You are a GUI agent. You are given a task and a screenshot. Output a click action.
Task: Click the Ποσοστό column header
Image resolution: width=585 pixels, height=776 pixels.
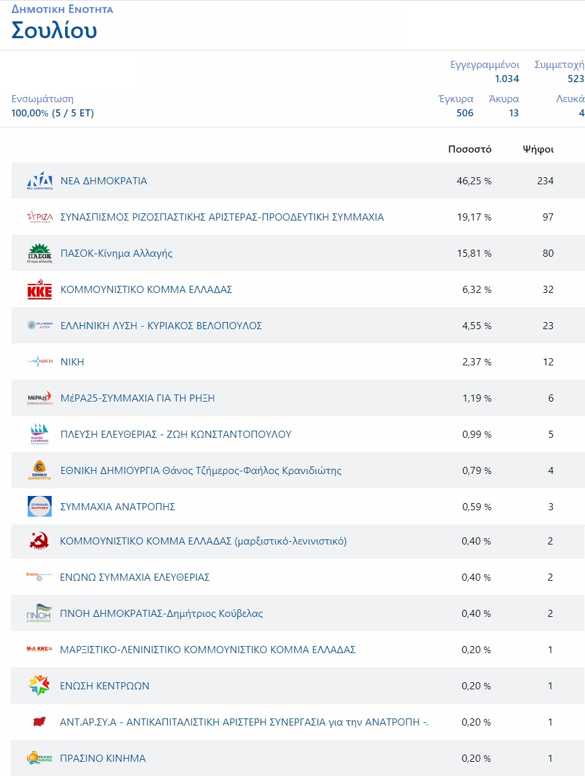click(x=470, y=149)
